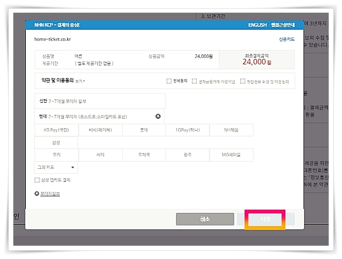The image size is (342, 259).
Task: Click the home-ticket.co.kr text
Action: pyautogui.click(x=53, y=39)
